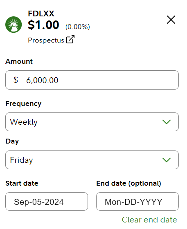This screenshot has height=229, width=187.
Task: Focus the Mon-DD-YYYY end date field
Action: [x=137, y=201]
